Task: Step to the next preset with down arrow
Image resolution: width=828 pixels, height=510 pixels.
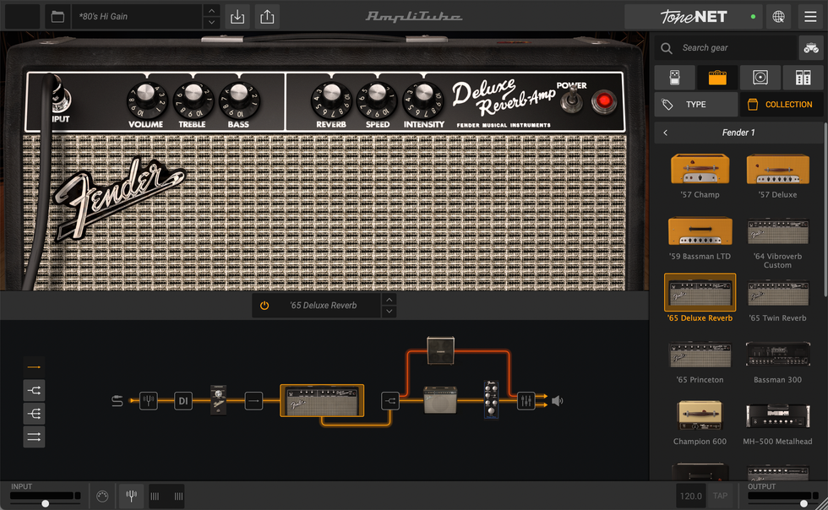Action: (211, 22)
